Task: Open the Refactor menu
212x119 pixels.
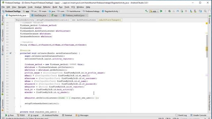Action: 47,7
